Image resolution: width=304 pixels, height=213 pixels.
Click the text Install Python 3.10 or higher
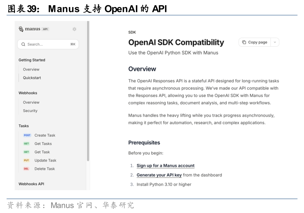coord(164,184)
